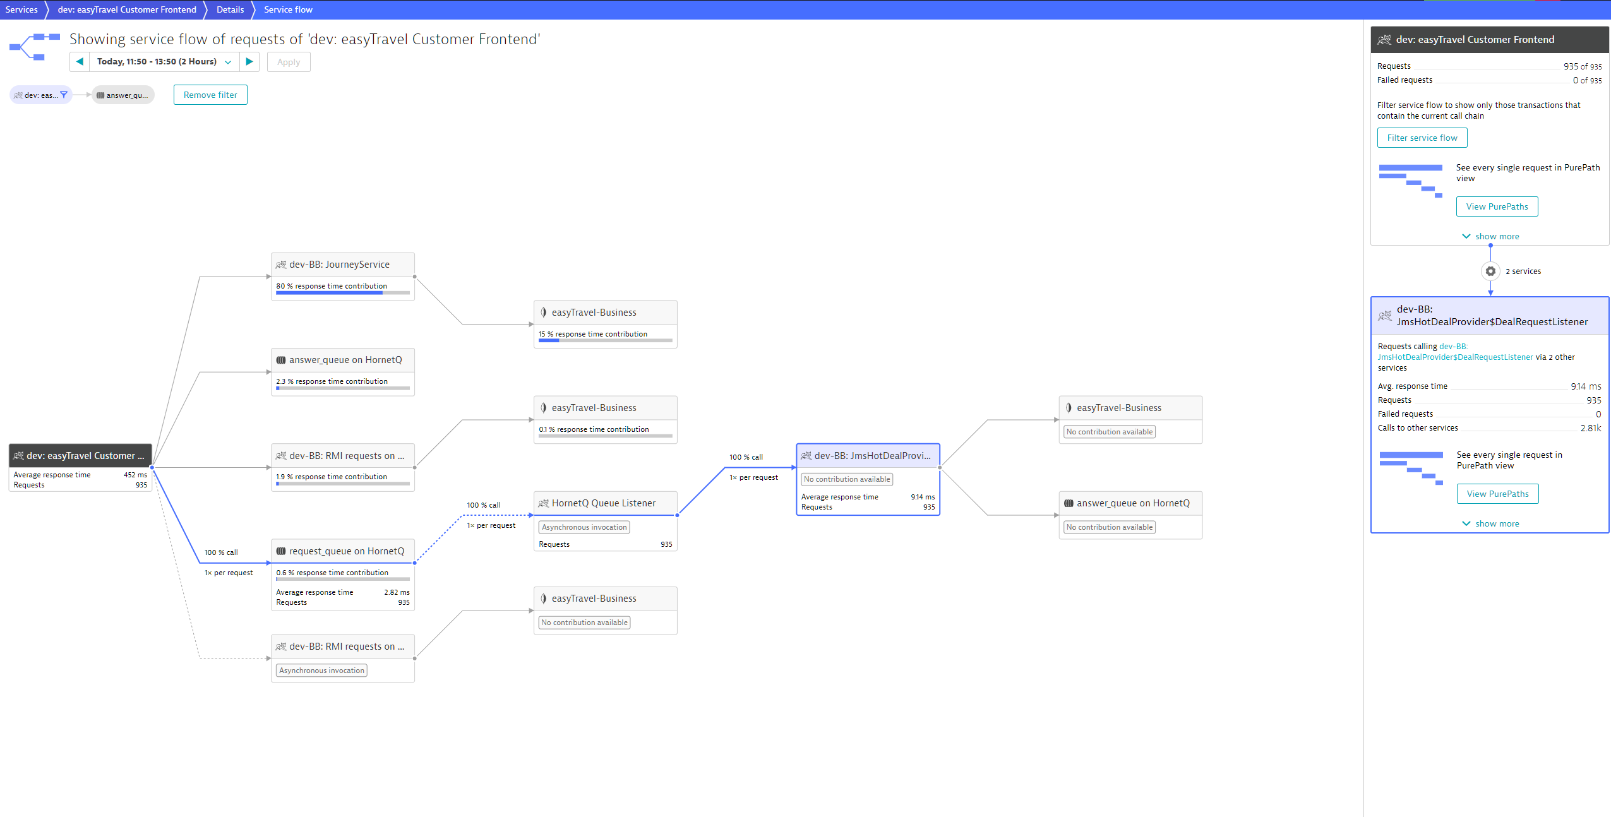
Task: Click answer_queue on HornetQ queue icon
Action: [x=281, y=360]
